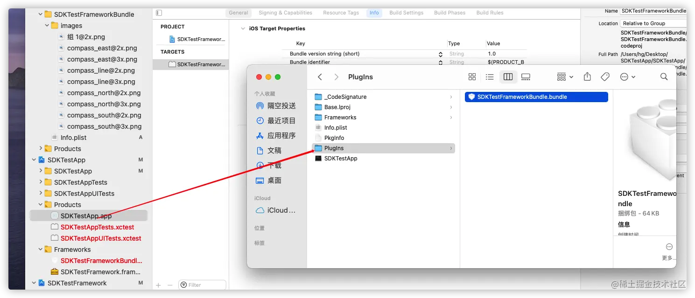Image resolution: width=695 pixels, height=298 pixels.
Task: Click Finder search magnifier icon
Action: (664, 77)
